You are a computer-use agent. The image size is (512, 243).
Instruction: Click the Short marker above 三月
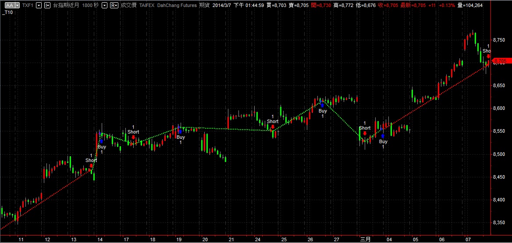[365, 128]
